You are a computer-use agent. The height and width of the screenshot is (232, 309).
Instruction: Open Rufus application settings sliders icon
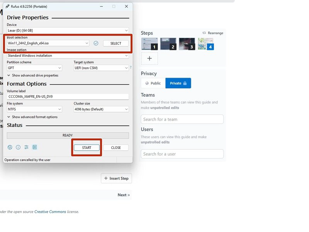[x=26, y=147]
